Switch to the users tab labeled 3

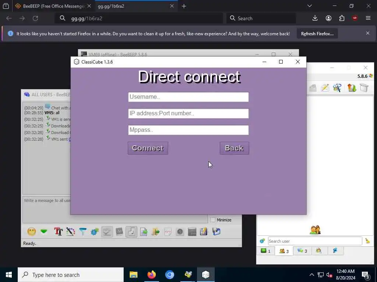click(284, 251)
